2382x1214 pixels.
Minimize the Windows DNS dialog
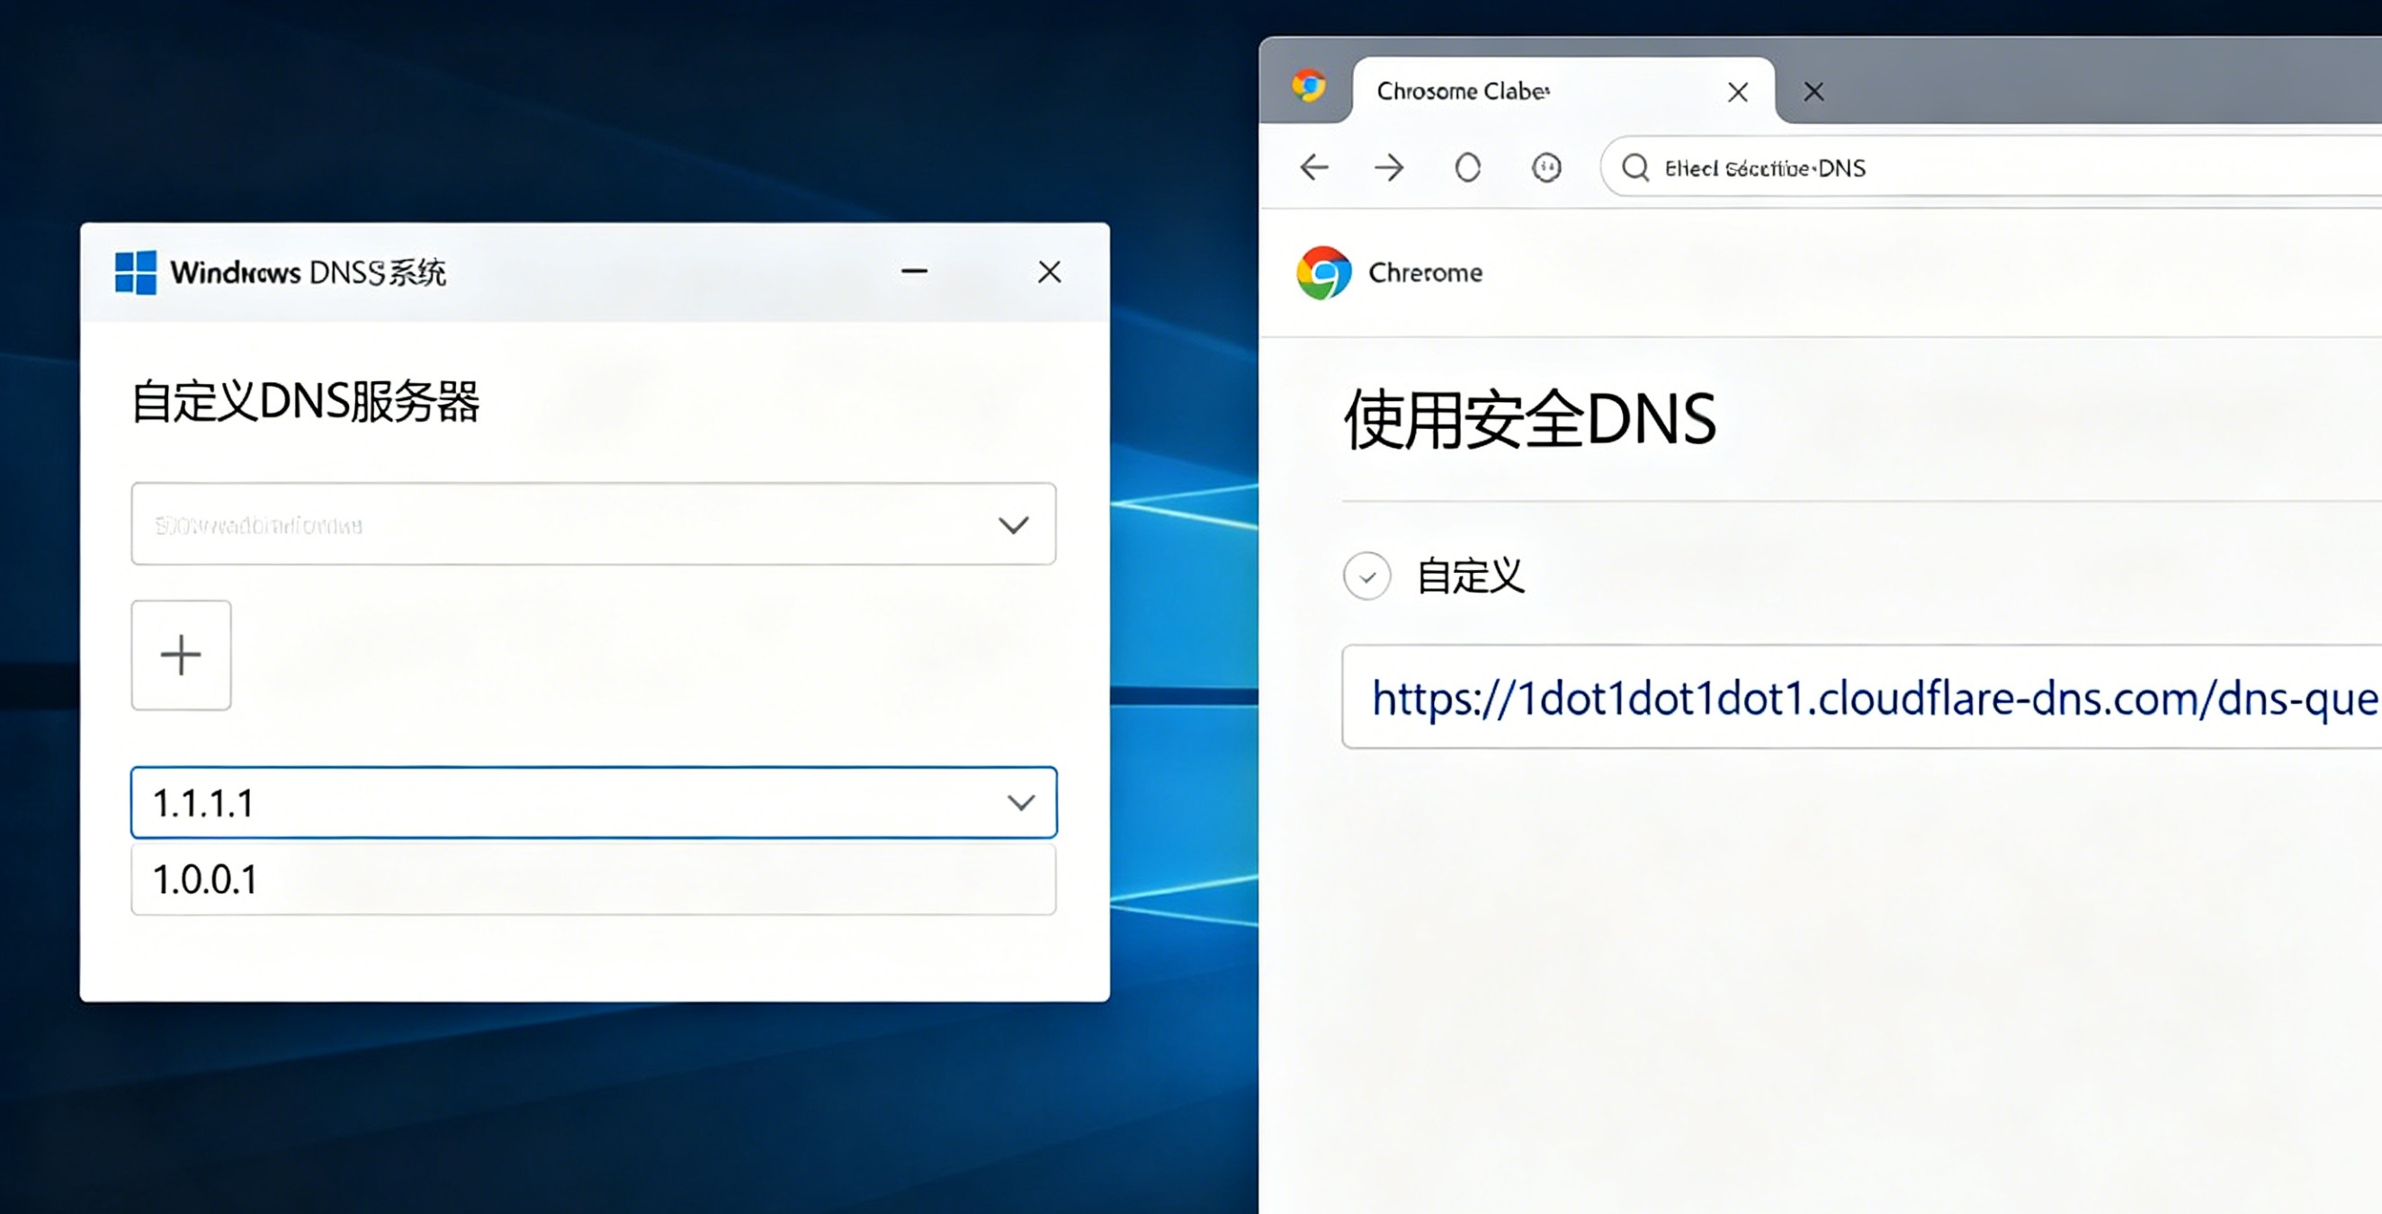(915, 271)
